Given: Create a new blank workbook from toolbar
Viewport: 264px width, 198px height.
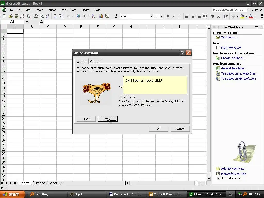Looking at the screenshot, I should pyautogui.click(x=5, y=16).
